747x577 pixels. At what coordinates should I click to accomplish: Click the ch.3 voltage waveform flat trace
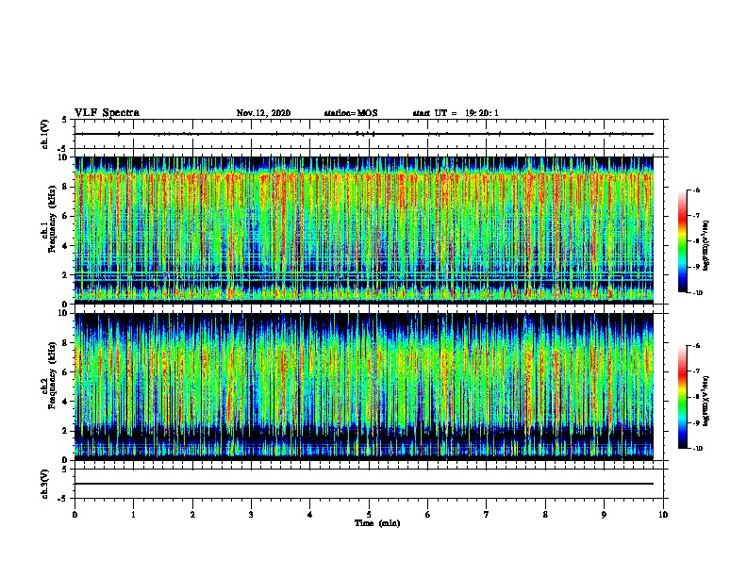(x=364, y=484)
